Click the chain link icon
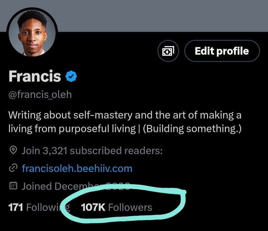The image size is (268, 231). [13, 168]
